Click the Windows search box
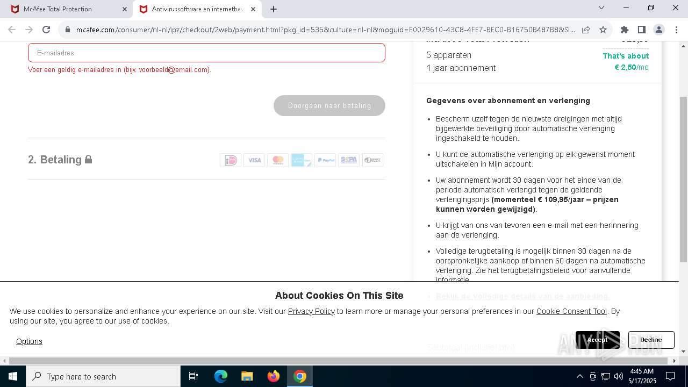Screen dimensions: 688x387 tap(103, 376)
